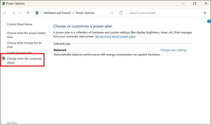
Task: Go forward using the forward arrow
Action: click(x=13, y=13)
